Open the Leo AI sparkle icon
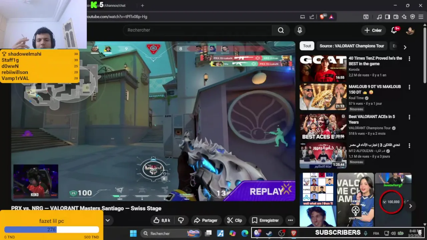This screenshot has width=427, height=240. click(x=404, y=17)
